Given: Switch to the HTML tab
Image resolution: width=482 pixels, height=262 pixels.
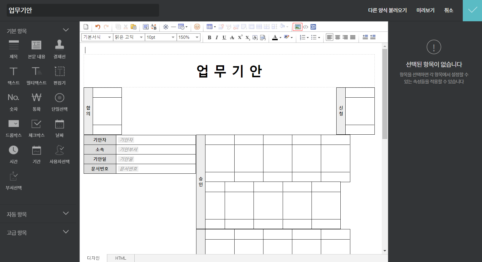Looking at the screenshot, I should [x=121, y=258].
